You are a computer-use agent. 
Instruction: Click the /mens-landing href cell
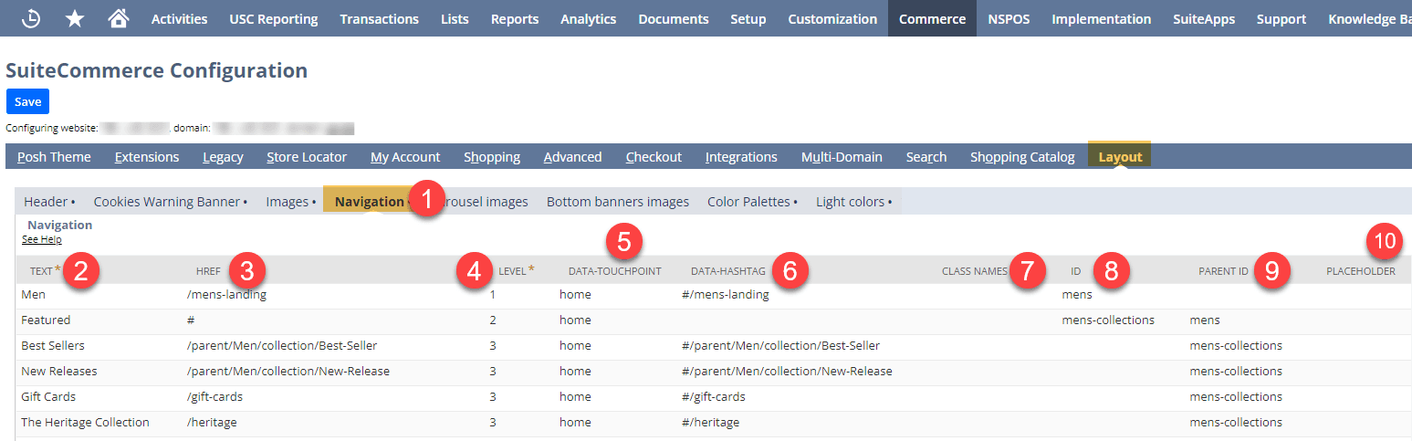tap(226, 295)
